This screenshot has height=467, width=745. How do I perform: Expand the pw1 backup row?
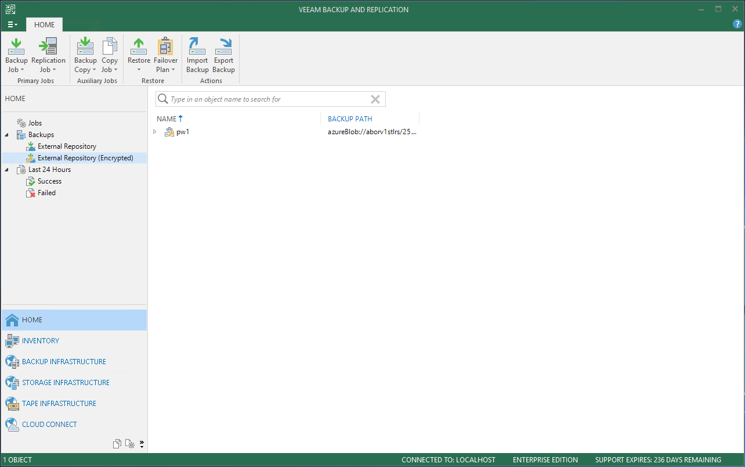pos(155,132)
